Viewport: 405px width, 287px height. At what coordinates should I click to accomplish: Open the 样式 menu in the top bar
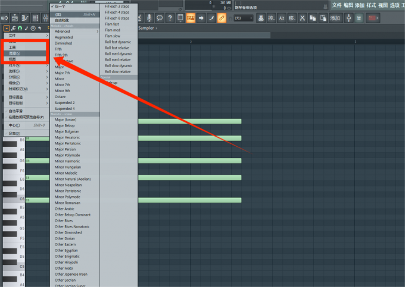[x=371, y=5]
